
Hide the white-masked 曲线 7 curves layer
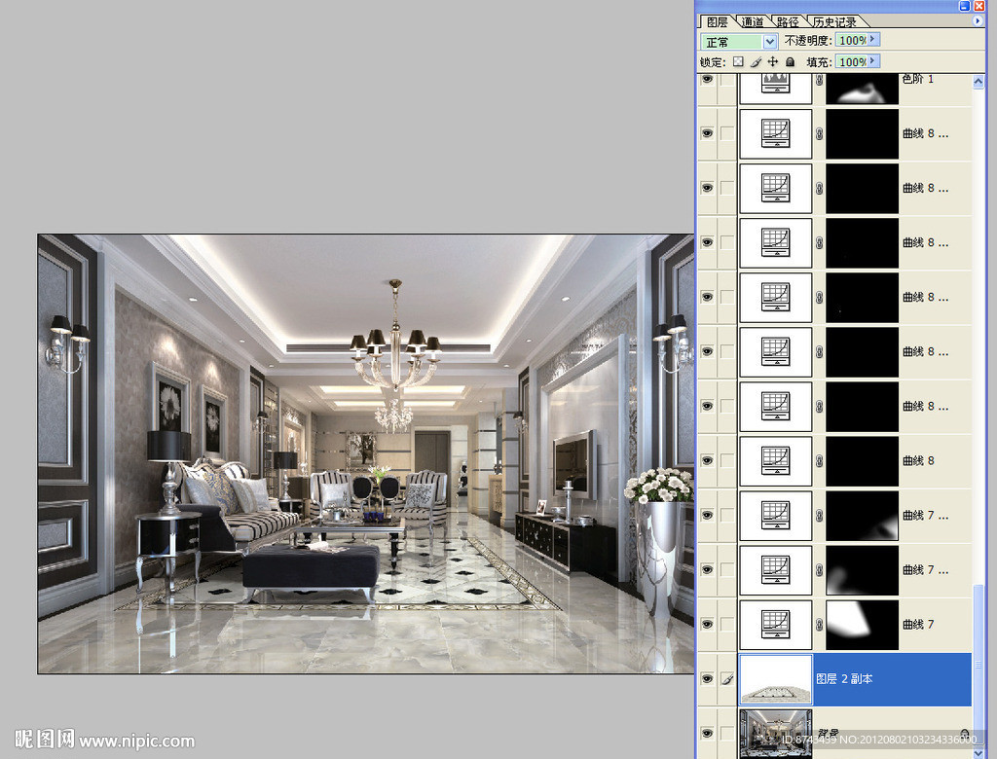coord(707,625)
